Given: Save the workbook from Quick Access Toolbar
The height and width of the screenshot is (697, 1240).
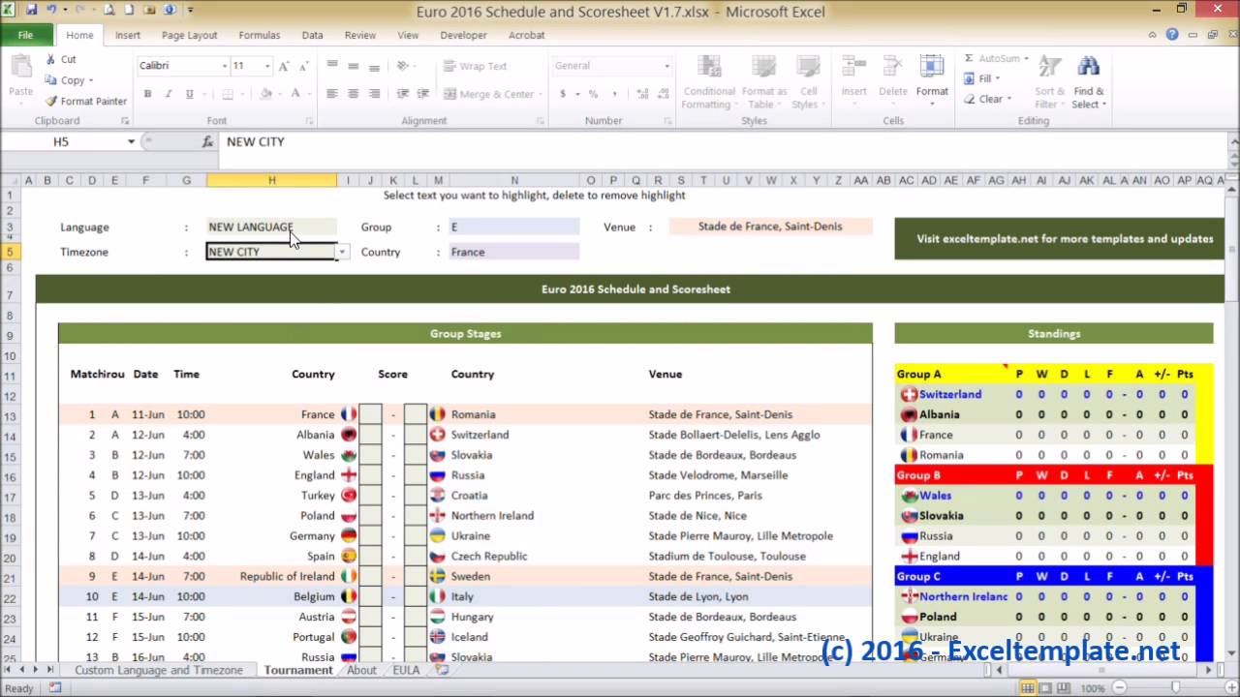Looking at the screenshot, I should (x=32, y=11).
